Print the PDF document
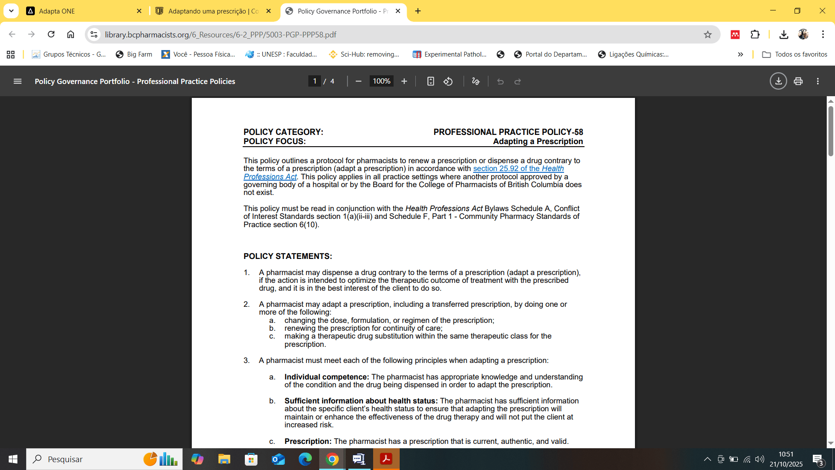Viewport: 835px width, 470px height. (798, 81)
